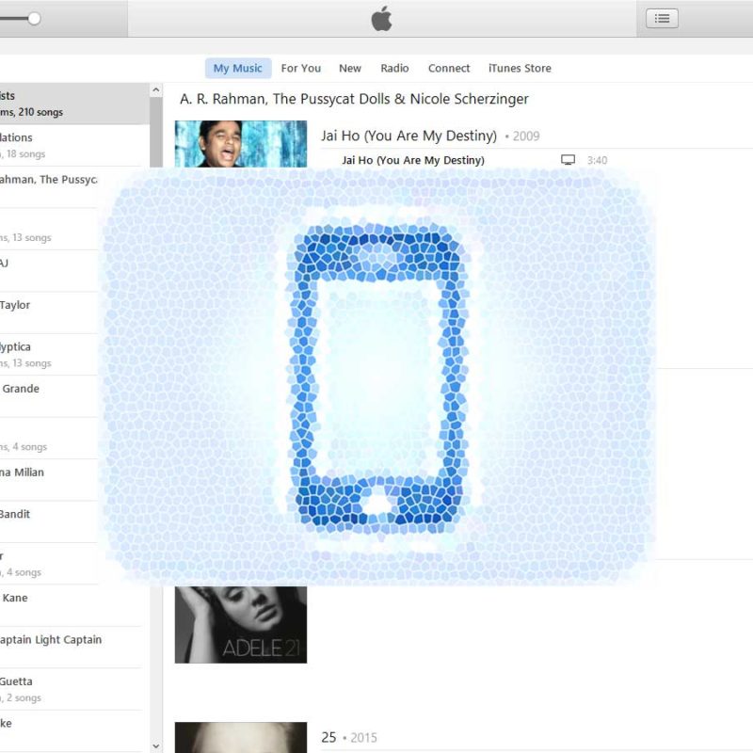
Task: Select the Rahman, The Pussyc... artist in sidebar
Action: tap(48, 187)
